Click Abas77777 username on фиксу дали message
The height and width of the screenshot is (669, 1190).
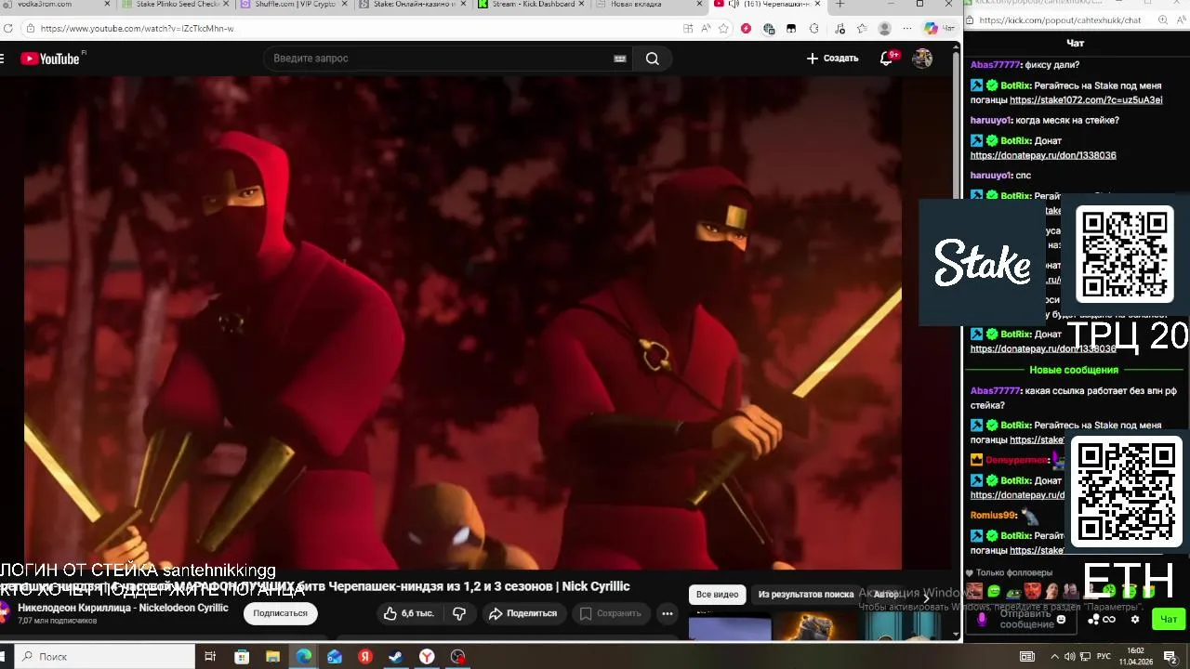(995, 65)
